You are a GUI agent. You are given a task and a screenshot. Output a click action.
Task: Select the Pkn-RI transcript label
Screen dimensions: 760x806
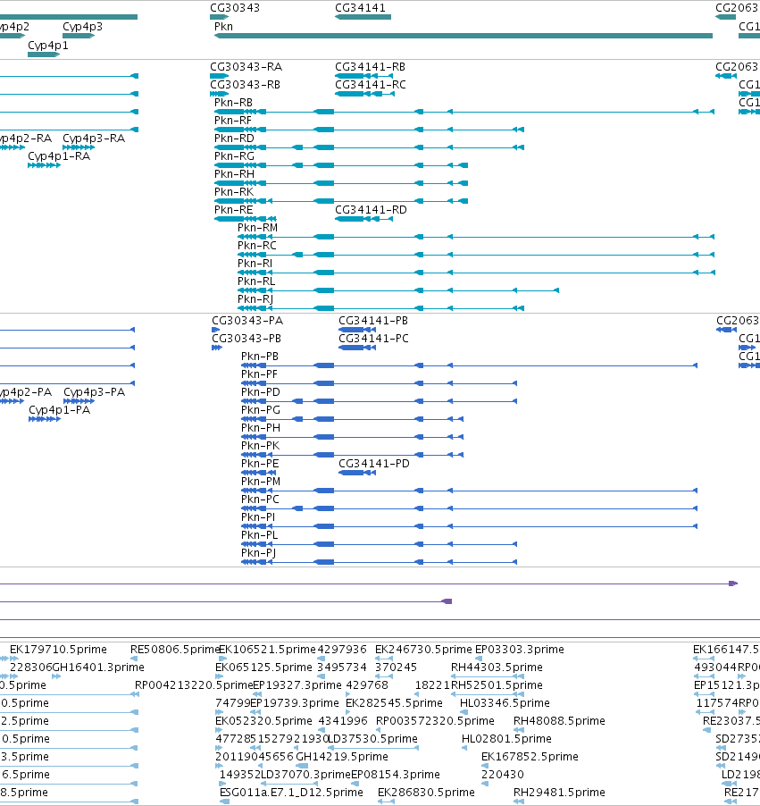point(255,264)
